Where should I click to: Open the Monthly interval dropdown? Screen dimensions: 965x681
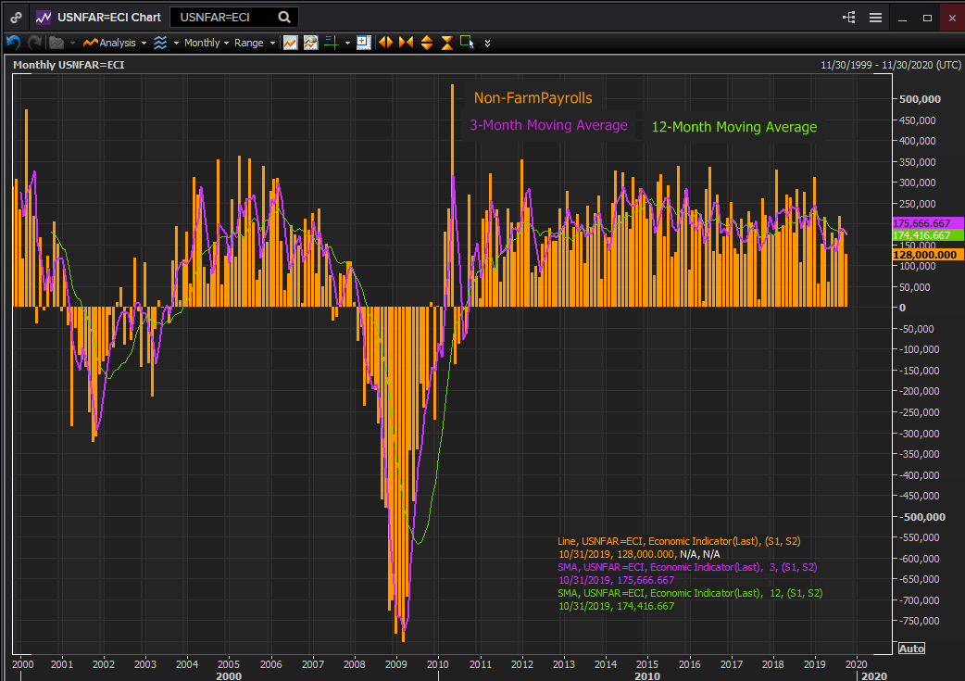tap(206, 43)
